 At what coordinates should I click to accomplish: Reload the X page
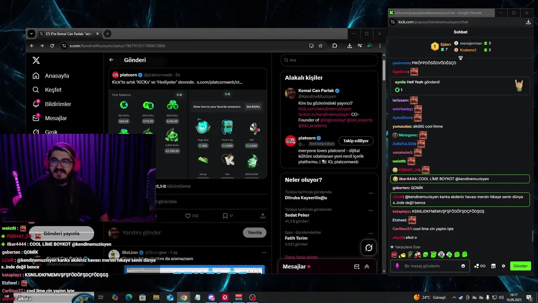point(52,45)
